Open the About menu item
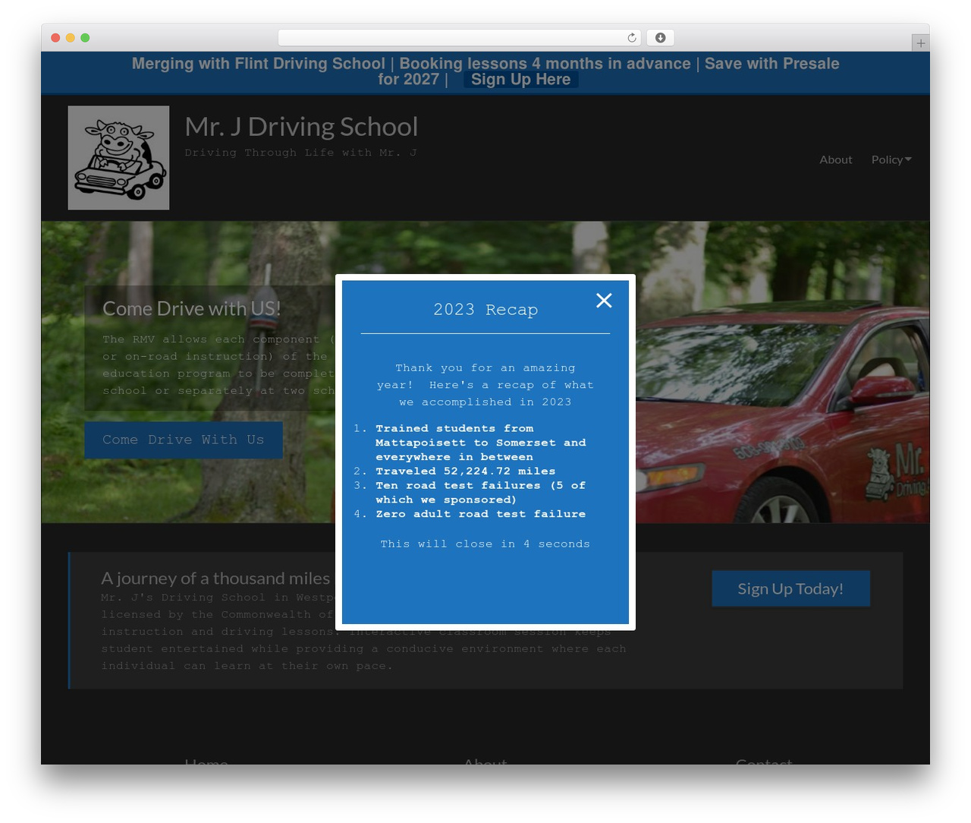The width and height of the screenshot is (971, 823). point(835,159)
